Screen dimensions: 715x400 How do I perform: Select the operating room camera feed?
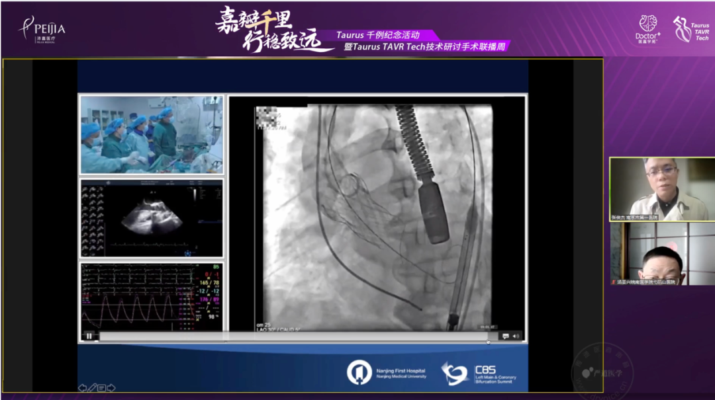(x=152, y=135)
